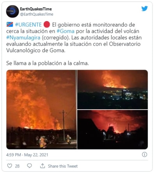Screen dimensions: 156x174
Task: Open the EarthQuakesTime profile avatar
Action: point(12,11)
